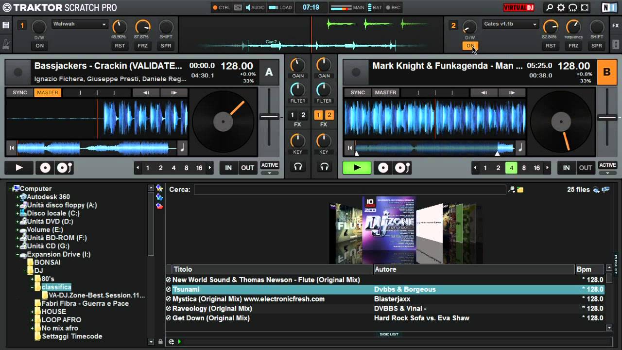This screenshot has height=350, width=622.
Task: Jump to start of deck A track
Action: tap(11, 148)
